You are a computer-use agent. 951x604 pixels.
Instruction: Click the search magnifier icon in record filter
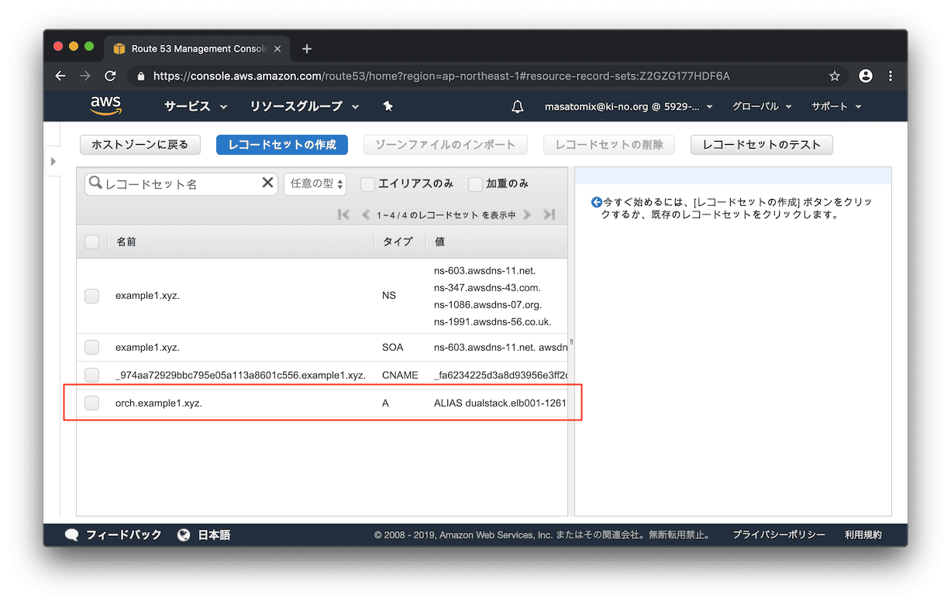pyautogui.click(x=96, y=183)
